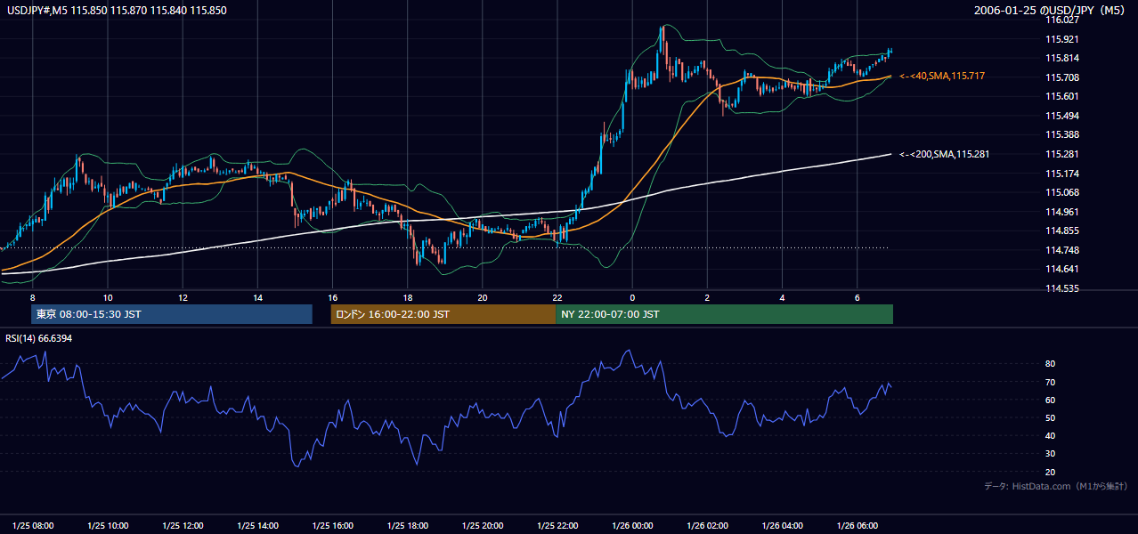Image resolution: width=1138 pixels, height=534 pixels.
Task: Select the NY 22:00-07:00 JST session bar
Action: tap(724, 314)
